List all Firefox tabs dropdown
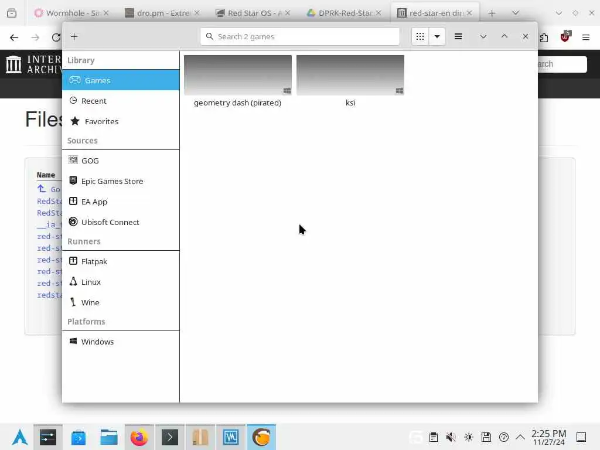This screenshot has height=450, width=600. 516,13
